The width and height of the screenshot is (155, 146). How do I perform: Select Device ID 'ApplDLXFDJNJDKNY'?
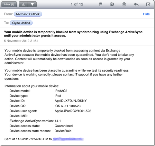(x=71, y=101)
